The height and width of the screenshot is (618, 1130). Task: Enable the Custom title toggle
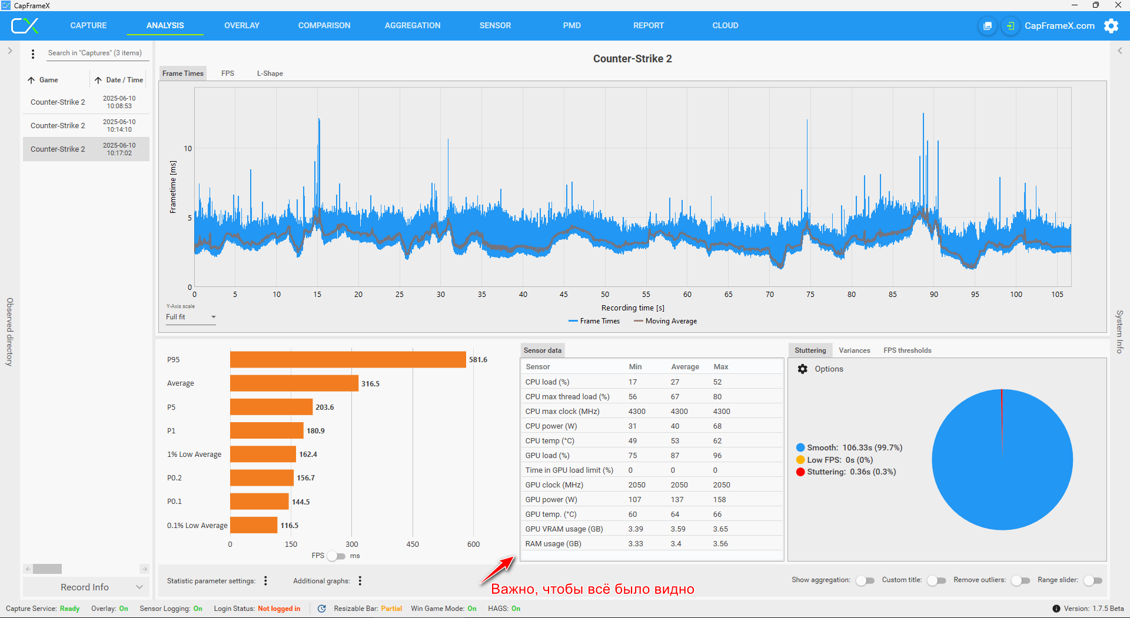click(936, 580)
